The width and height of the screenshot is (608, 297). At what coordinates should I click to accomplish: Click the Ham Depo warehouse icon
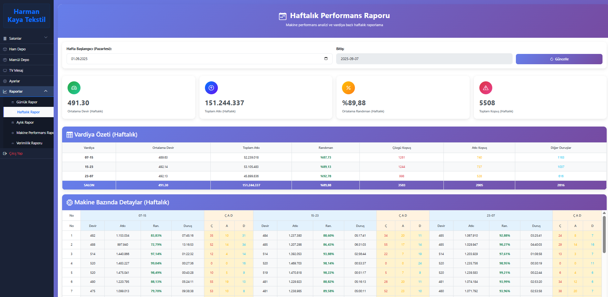pos(5,49)
